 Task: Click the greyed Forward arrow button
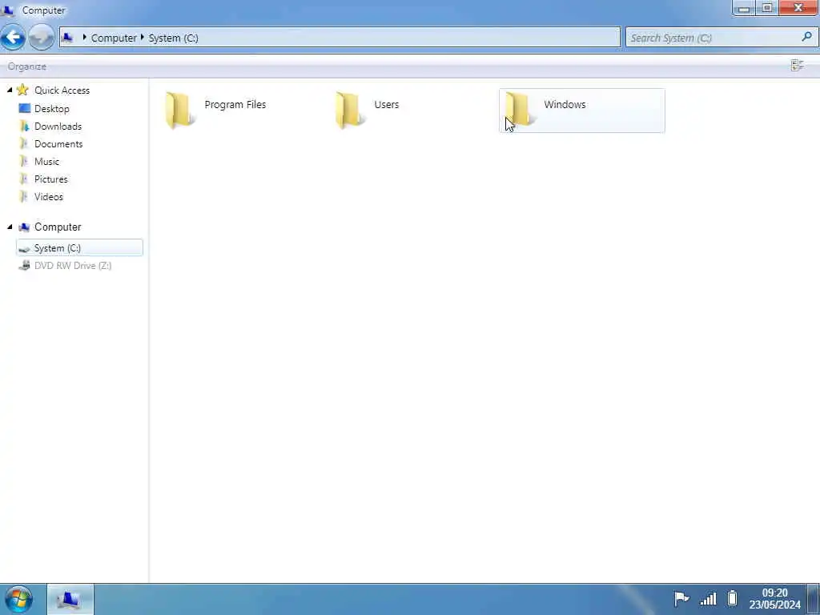(42, 38)
